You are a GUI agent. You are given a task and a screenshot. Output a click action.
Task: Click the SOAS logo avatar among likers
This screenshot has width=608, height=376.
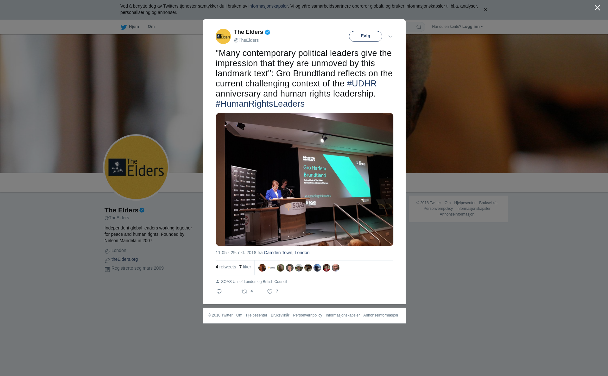coord(271,268)
